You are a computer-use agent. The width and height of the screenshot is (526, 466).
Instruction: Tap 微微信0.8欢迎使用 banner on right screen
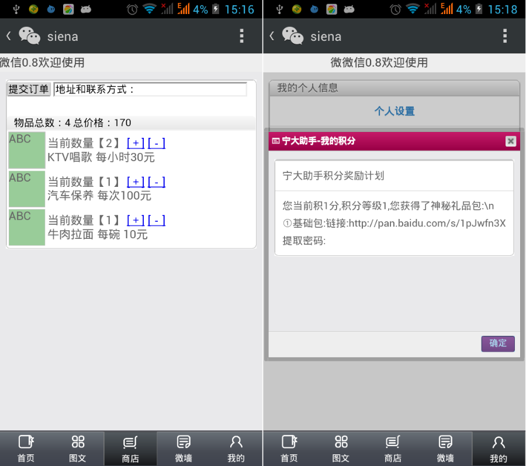coord(379,62)
